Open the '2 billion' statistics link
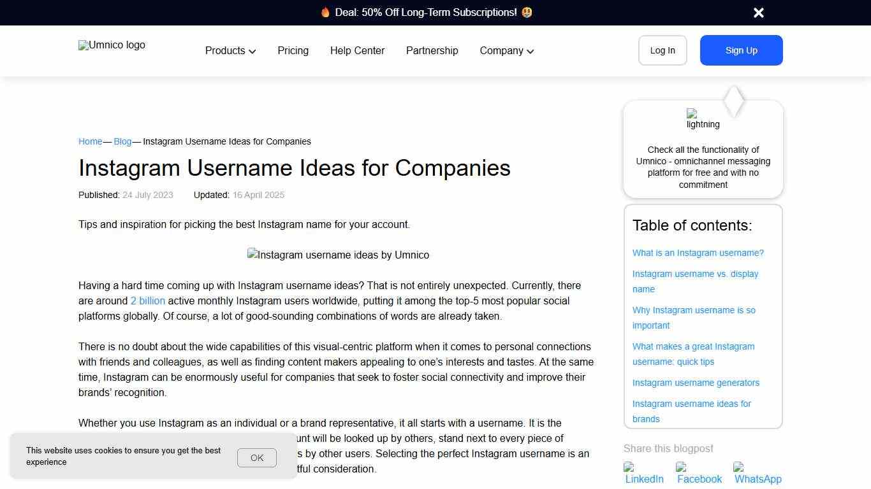Screen dimensions: 871x489 (148, 301)
